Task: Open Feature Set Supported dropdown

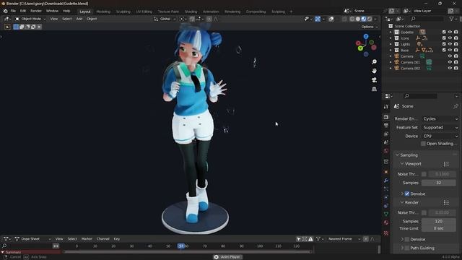Action: (440, 127)
